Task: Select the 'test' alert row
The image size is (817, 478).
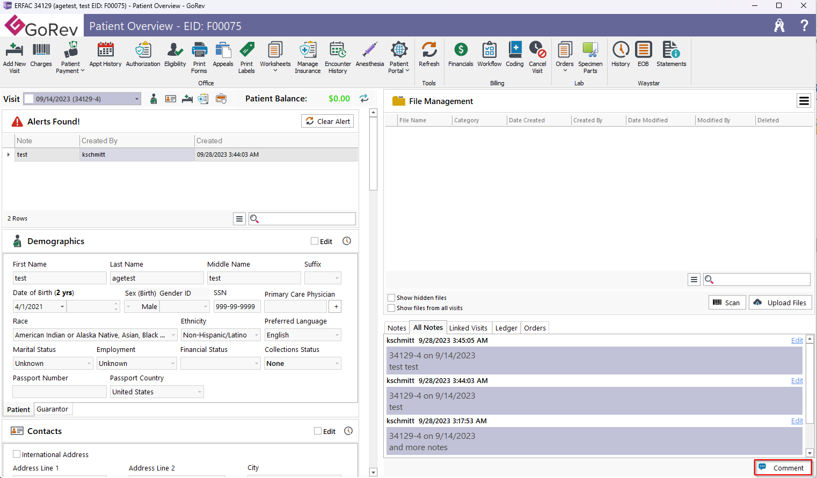Action: click(180, 155)
